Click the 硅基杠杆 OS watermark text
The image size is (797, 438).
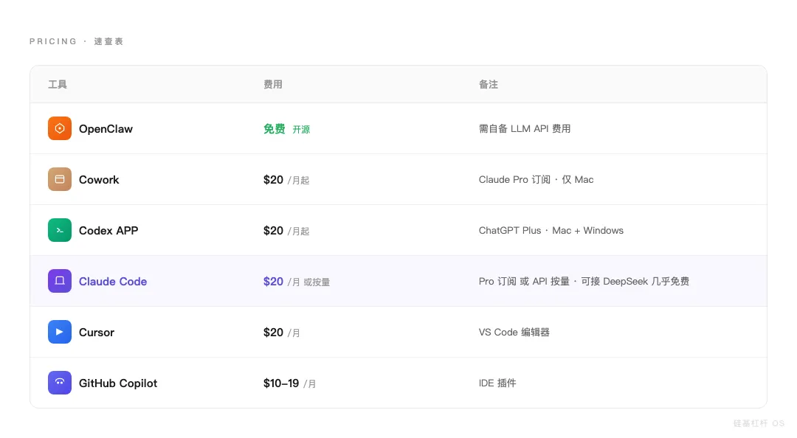coord(759,423)
